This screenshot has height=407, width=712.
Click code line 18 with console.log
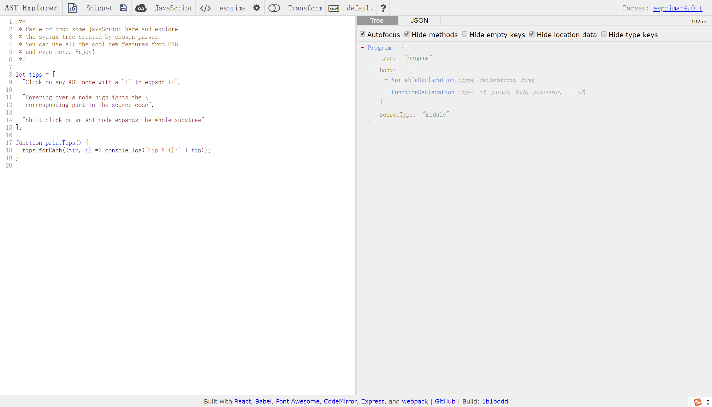pyautogui.click(x=116, y=150)
